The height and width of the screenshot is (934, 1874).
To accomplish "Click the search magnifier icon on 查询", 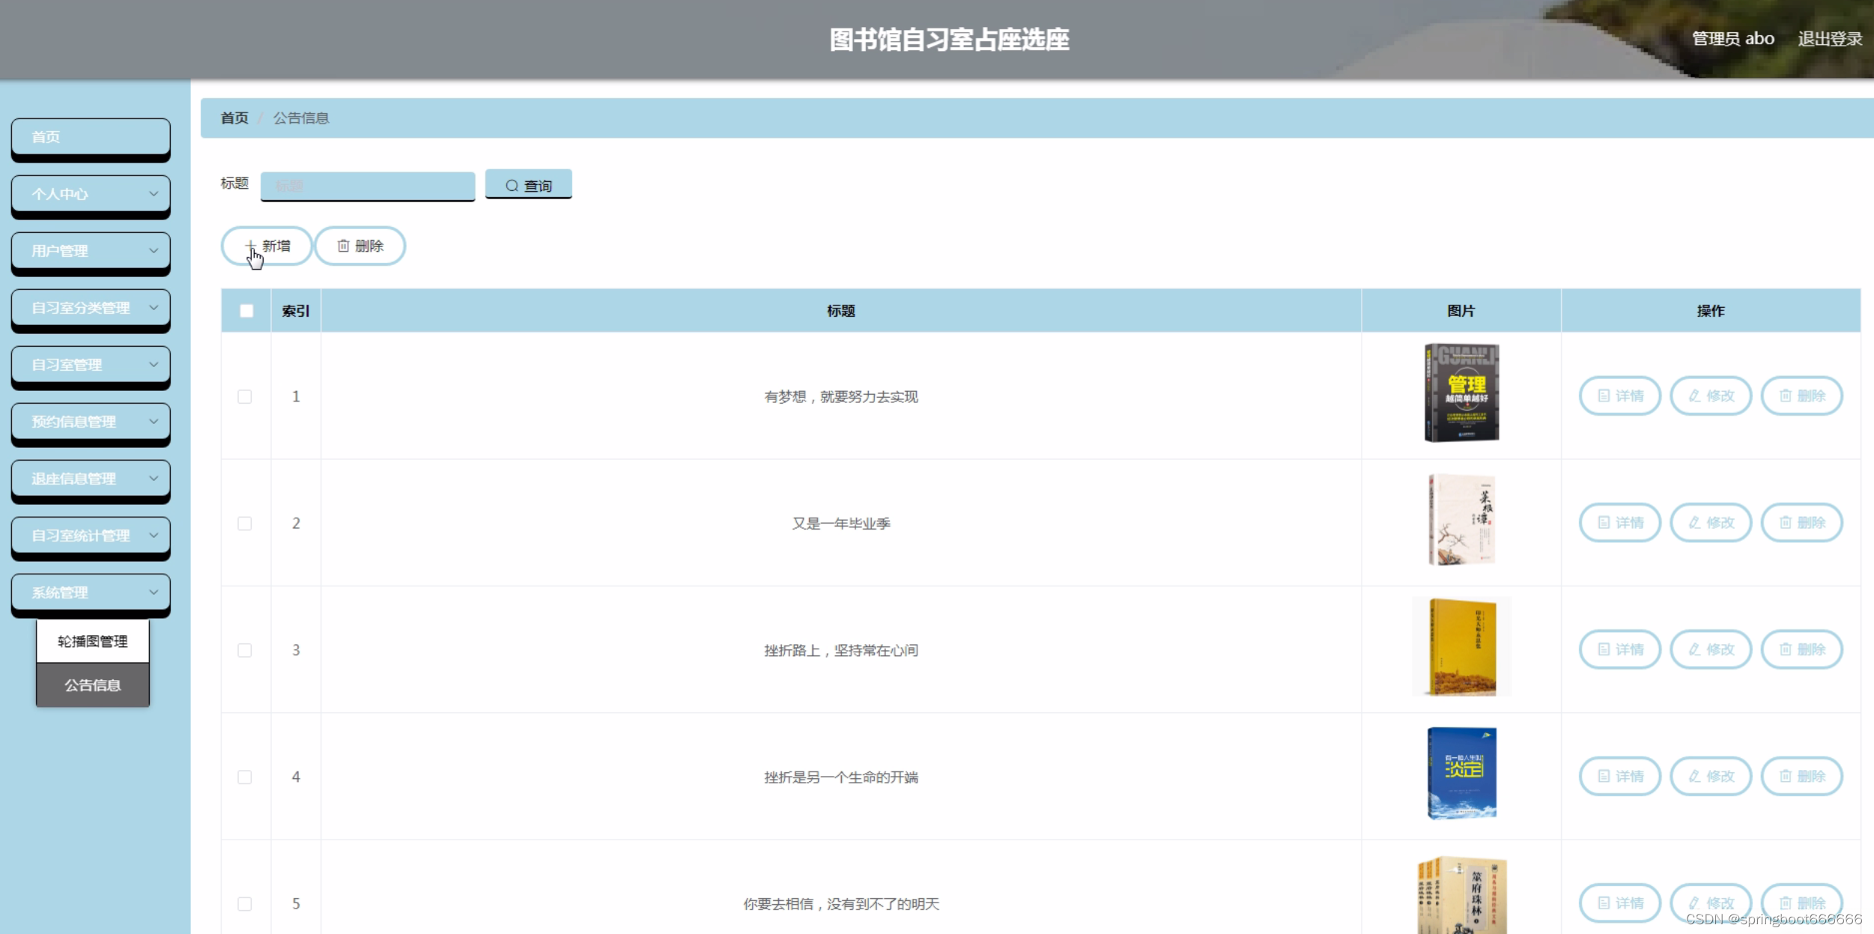I will [x=512, y=186].
